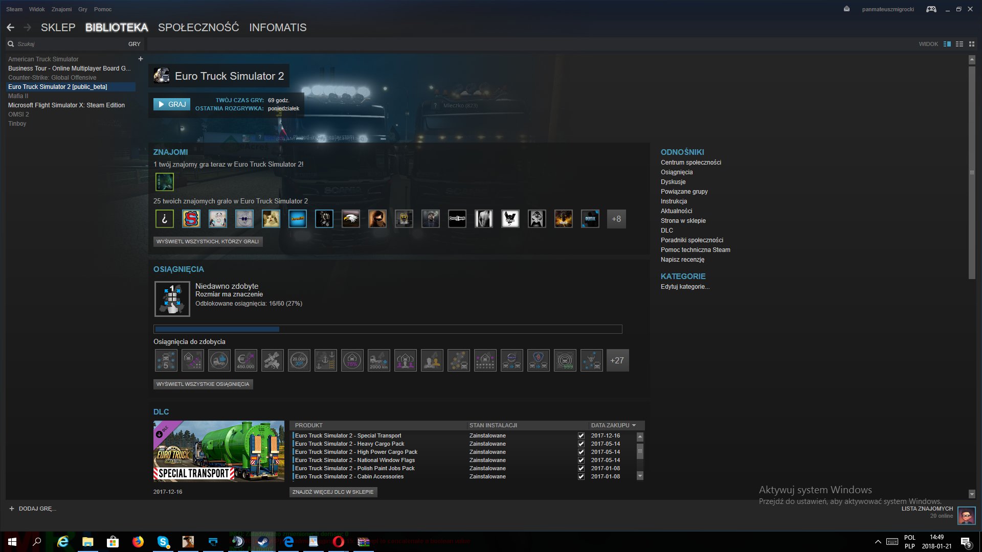
Task: Toggle Polish Paint Jobs Pack checkbox
Action: [x=581, y=469]
